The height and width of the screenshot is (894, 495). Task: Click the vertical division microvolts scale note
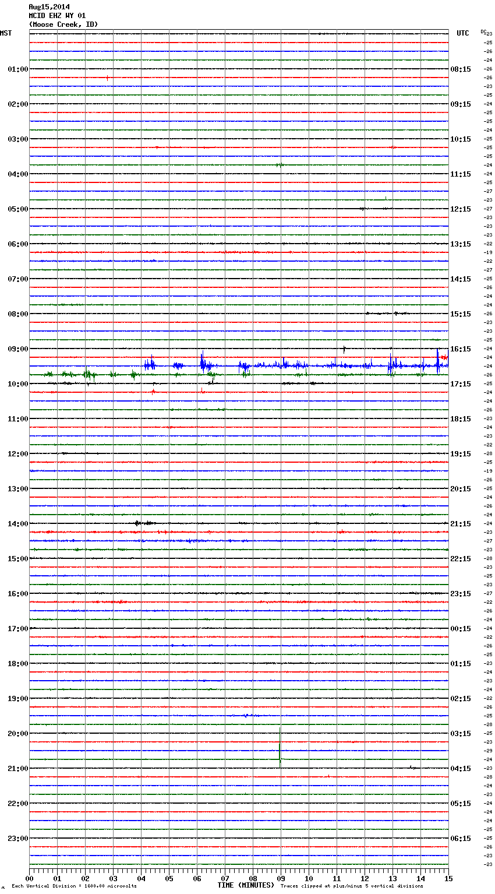pos(74,886)
